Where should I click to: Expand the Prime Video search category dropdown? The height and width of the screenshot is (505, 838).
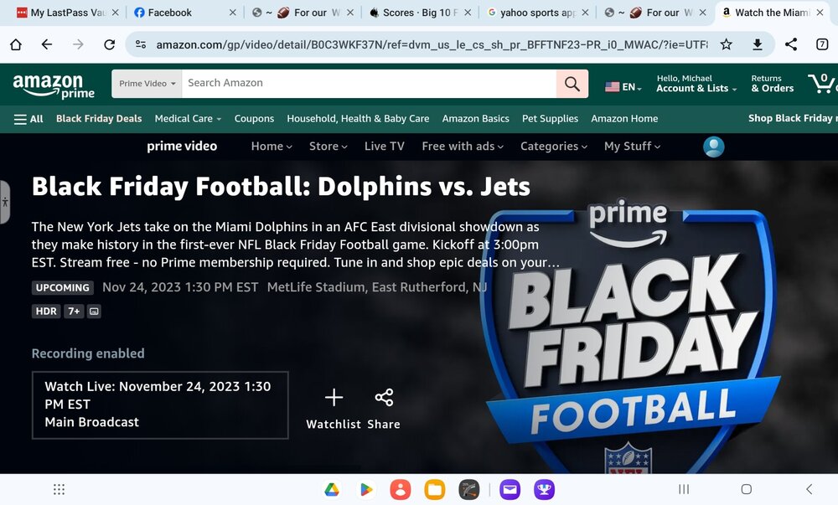point(147,84)
